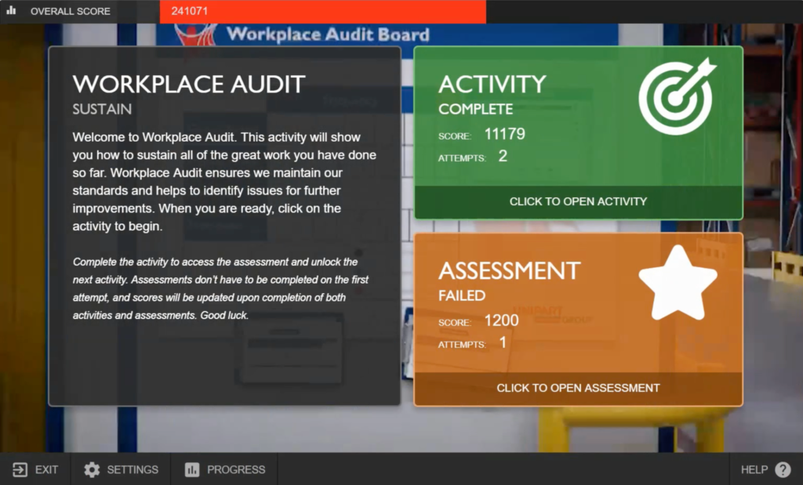Click the FAILED status on Assessment card
Screen dimensions: 803x485
[462, 296]
